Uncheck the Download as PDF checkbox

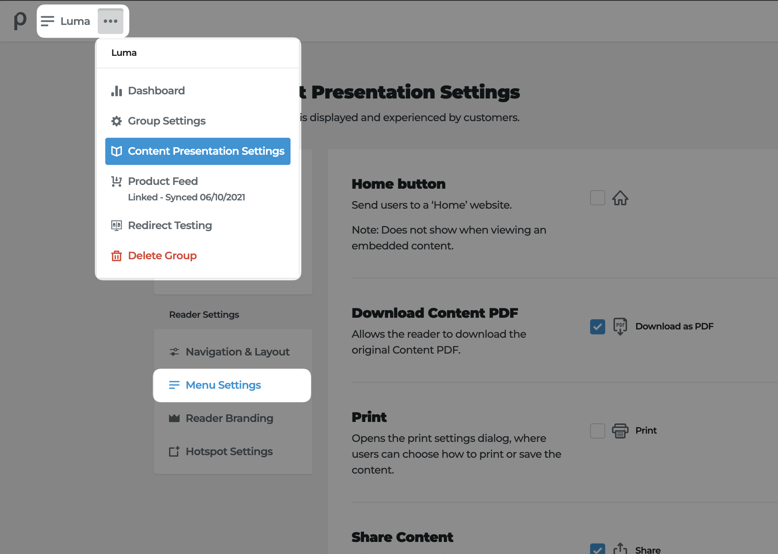(x=597, y=326)
